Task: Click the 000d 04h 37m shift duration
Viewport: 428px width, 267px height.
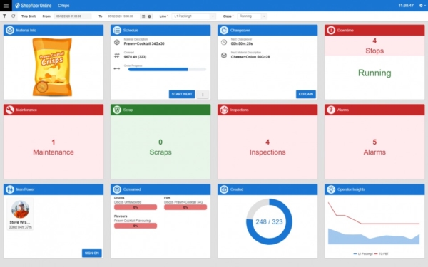Action: click(x=20, y=227)
